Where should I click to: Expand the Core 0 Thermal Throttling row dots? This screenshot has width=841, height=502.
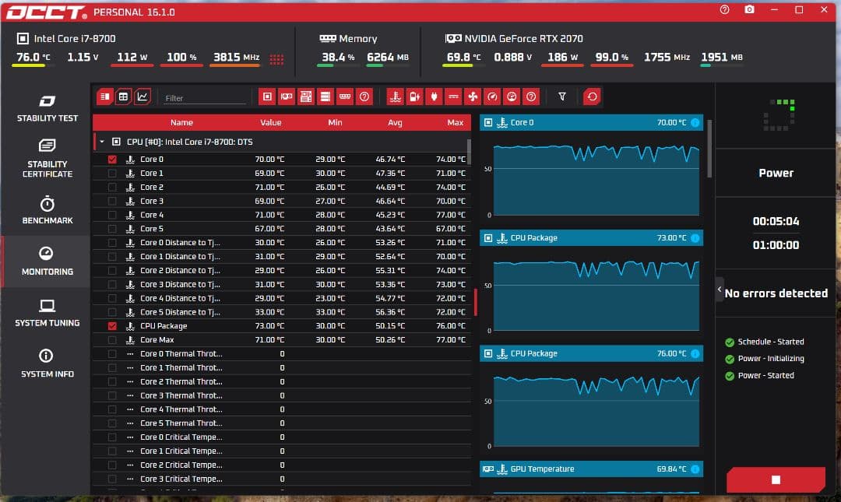pos(130,354)
